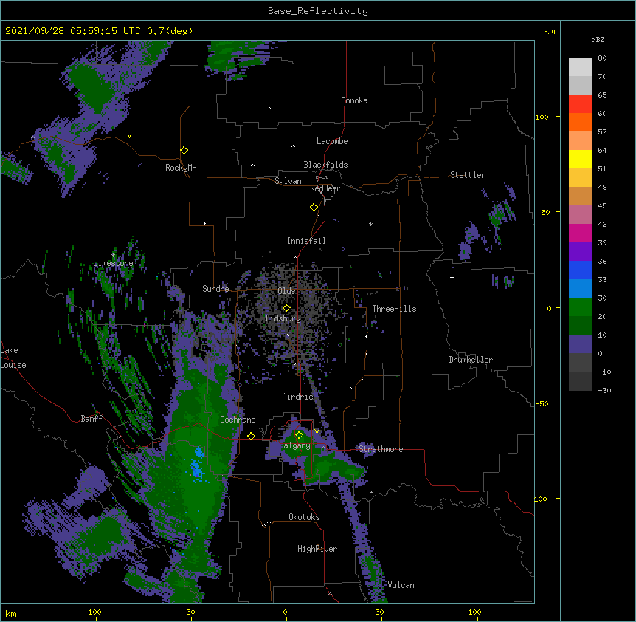
Task: Click the Didsbury town label
Action: pyautogui.click(x=283, y=318)
